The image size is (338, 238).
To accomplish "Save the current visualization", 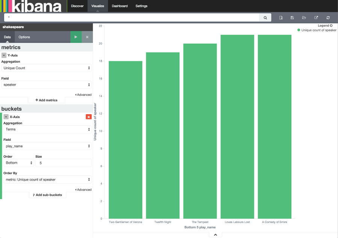I will point(292,17).
